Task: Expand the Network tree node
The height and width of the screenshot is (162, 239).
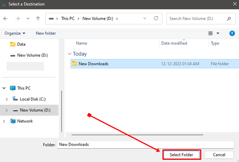Action: point(4,121)
